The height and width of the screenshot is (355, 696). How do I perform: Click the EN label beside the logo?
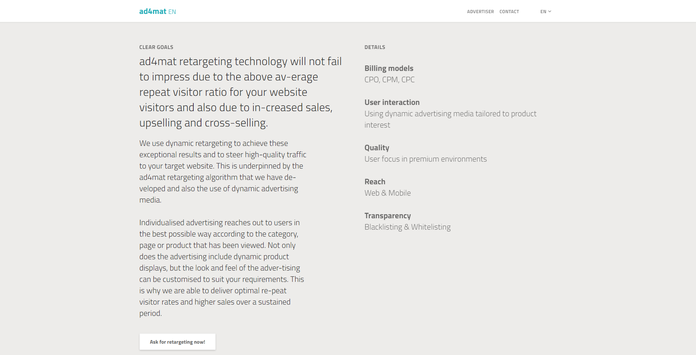click(172, 12)
